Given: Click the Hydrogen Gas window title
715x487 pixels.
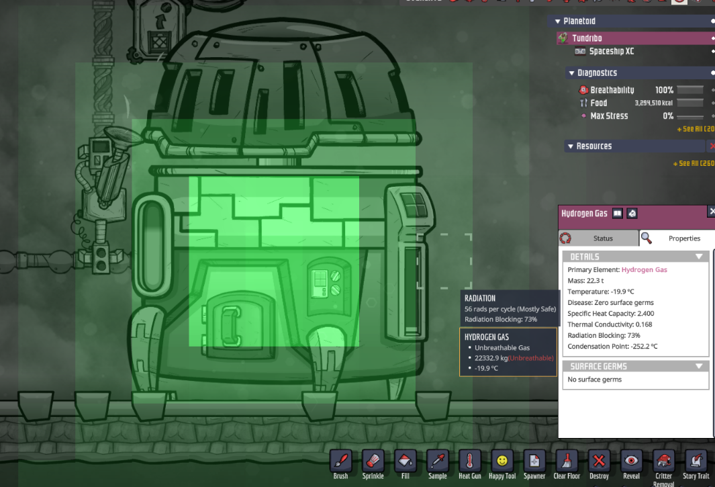Looking at the screenshot, I should point(584,213).
